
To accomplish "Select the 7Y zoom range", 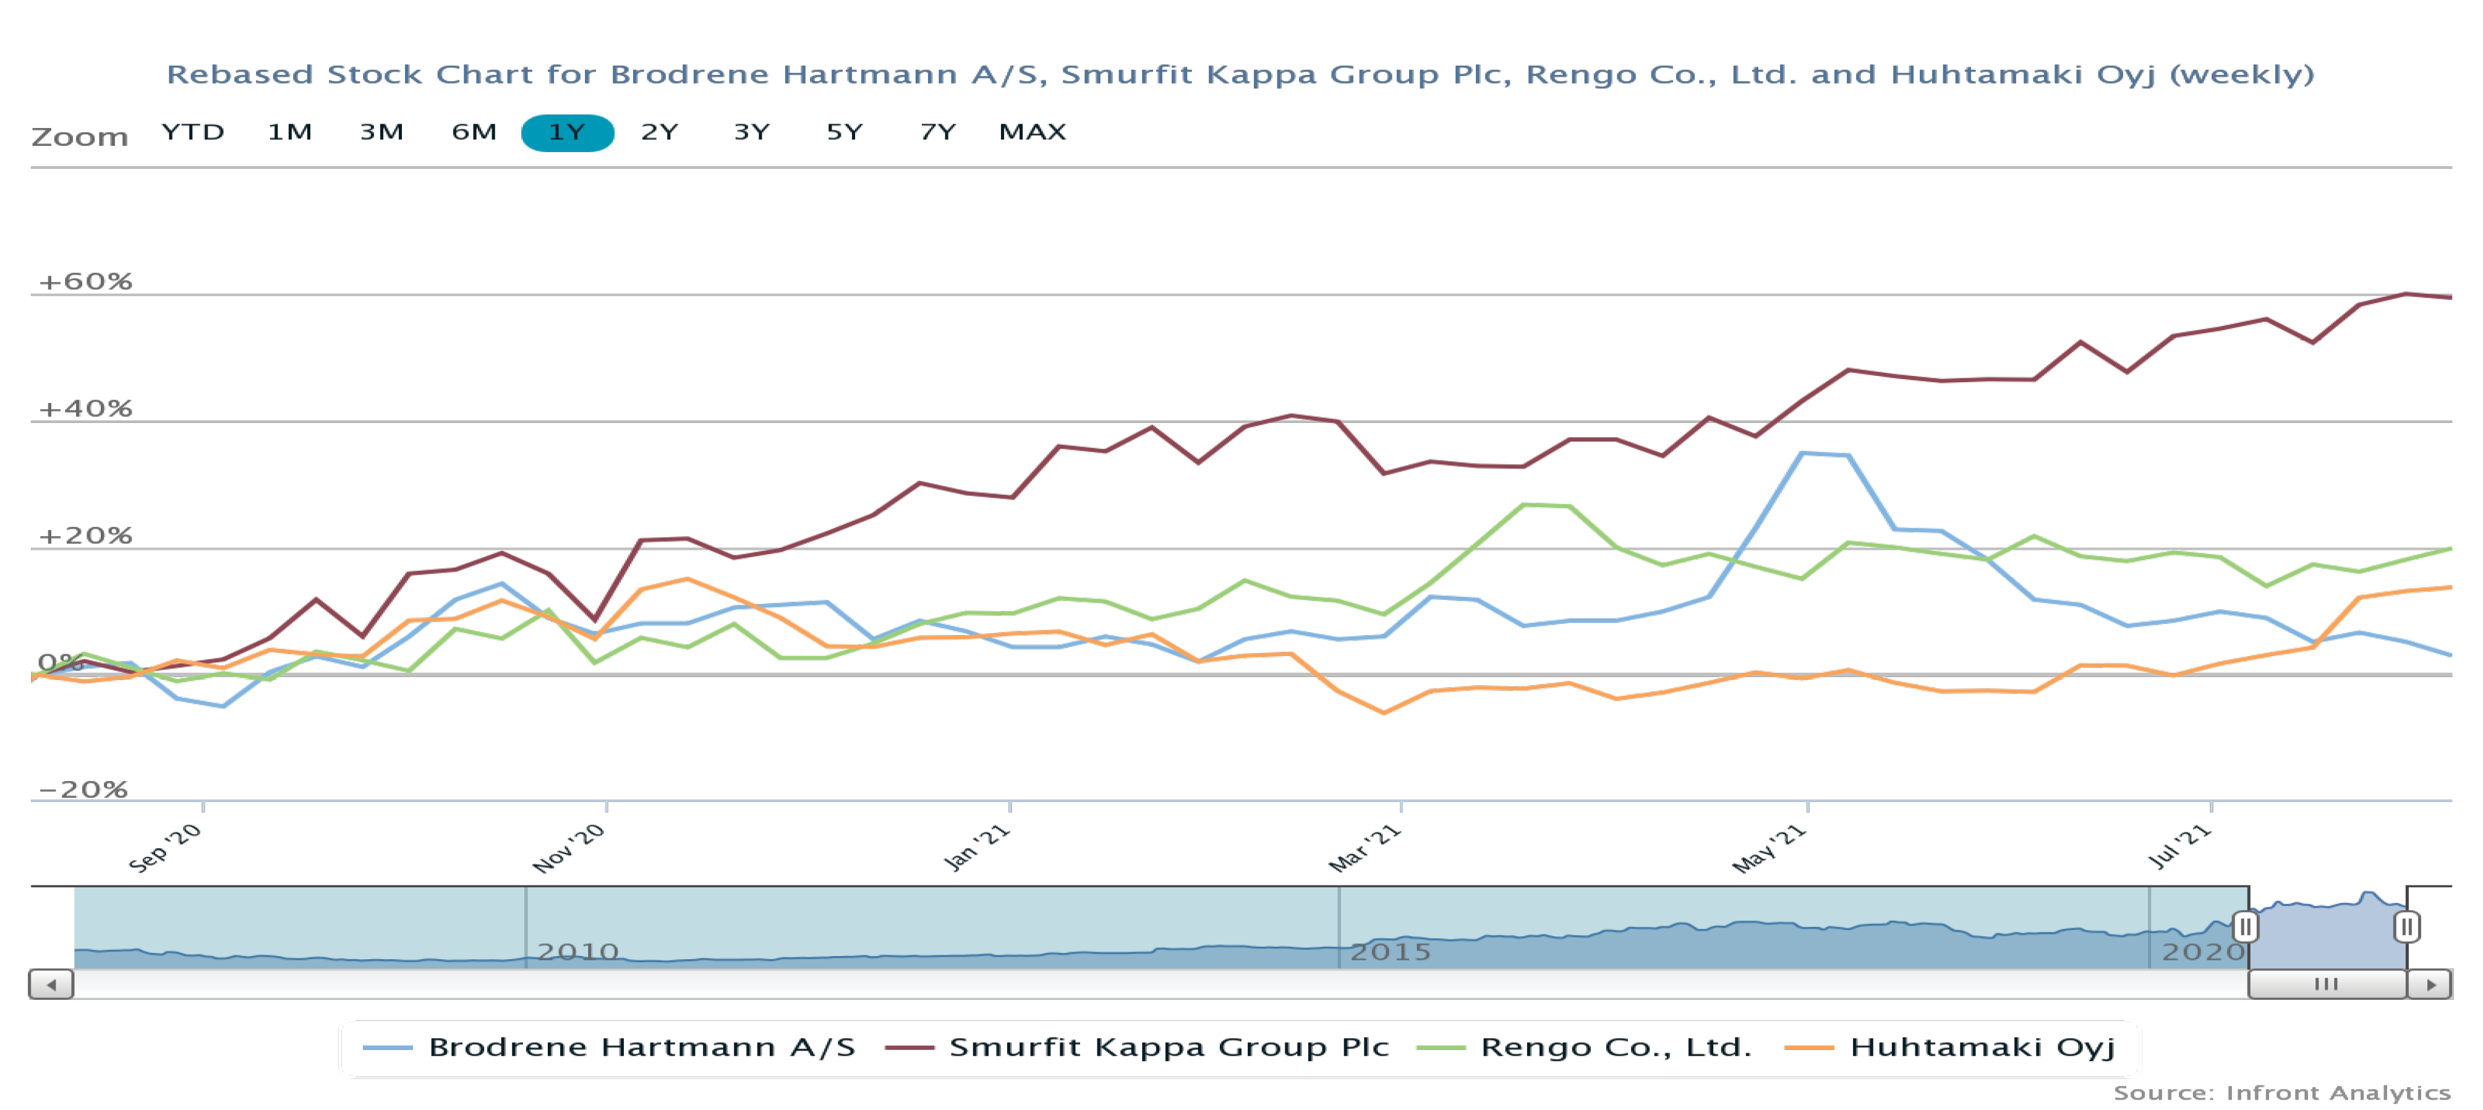I will [x=937, y=132].
